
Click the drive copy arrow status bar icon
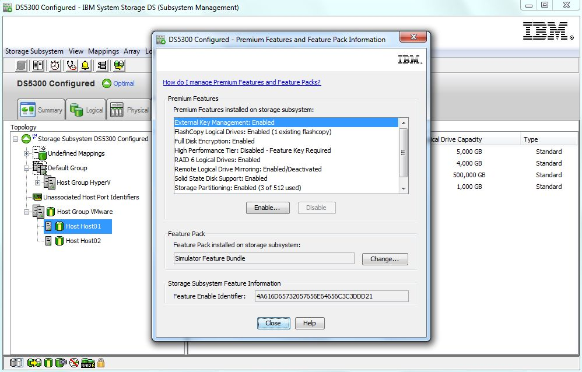pos(34,362)
